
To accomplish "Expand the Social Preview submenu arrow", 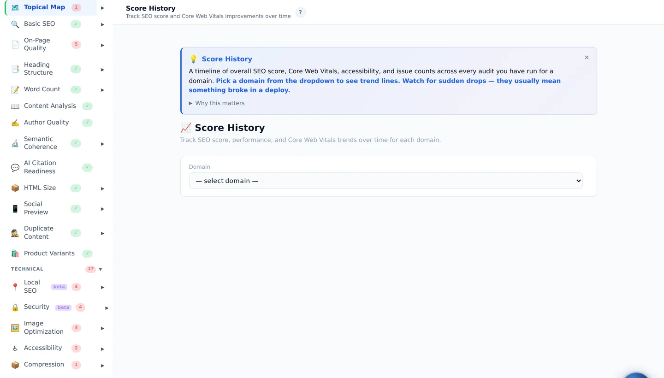I will (x=102, y=209).
